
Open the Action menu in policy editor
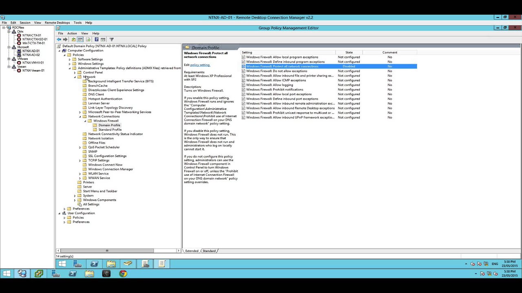coord(72,33)
